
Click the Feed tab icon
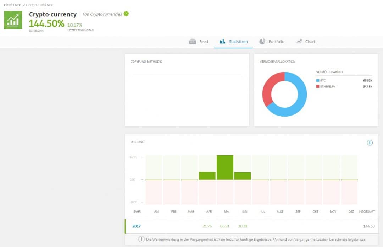coord(193,42)
